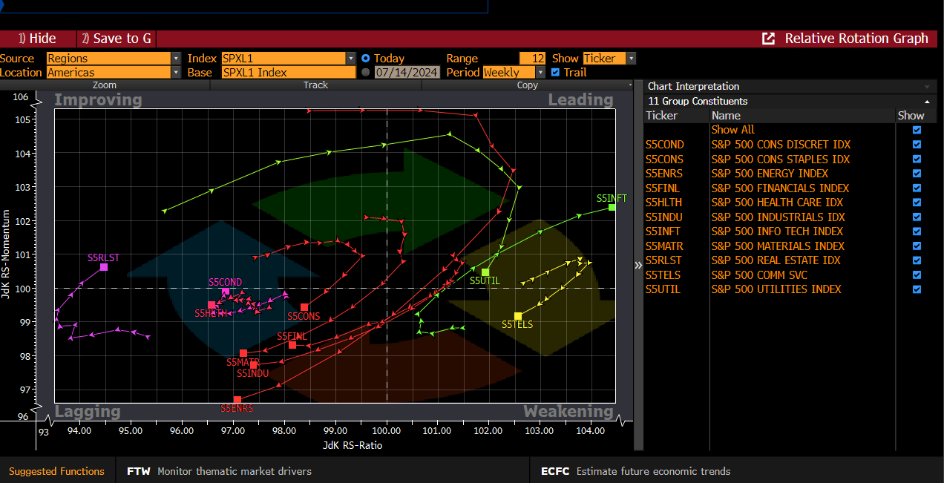The image size is (944, 483).
Task: Click the Range input field showing 12
Action: coord(532,59)
